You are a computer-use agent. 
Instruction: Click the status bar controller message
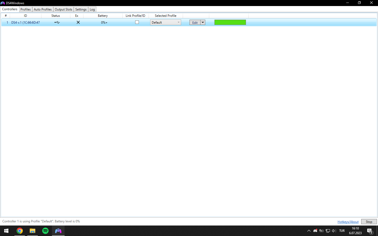pyautogui.click(x=41, y=221)
